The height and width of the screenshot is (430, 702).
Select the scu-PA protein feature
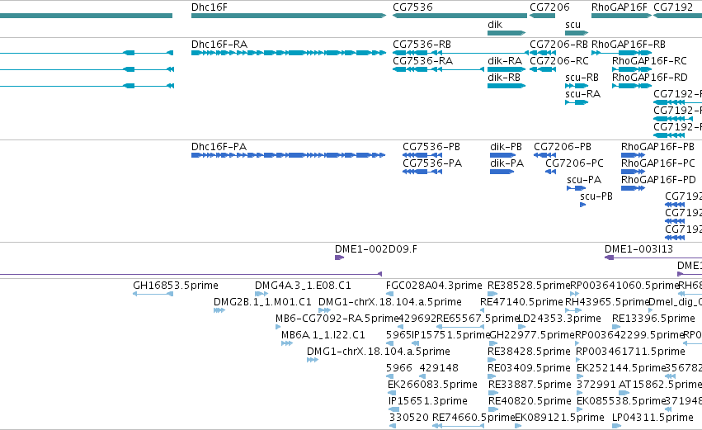pyautogui.click(x=576, y=188)
